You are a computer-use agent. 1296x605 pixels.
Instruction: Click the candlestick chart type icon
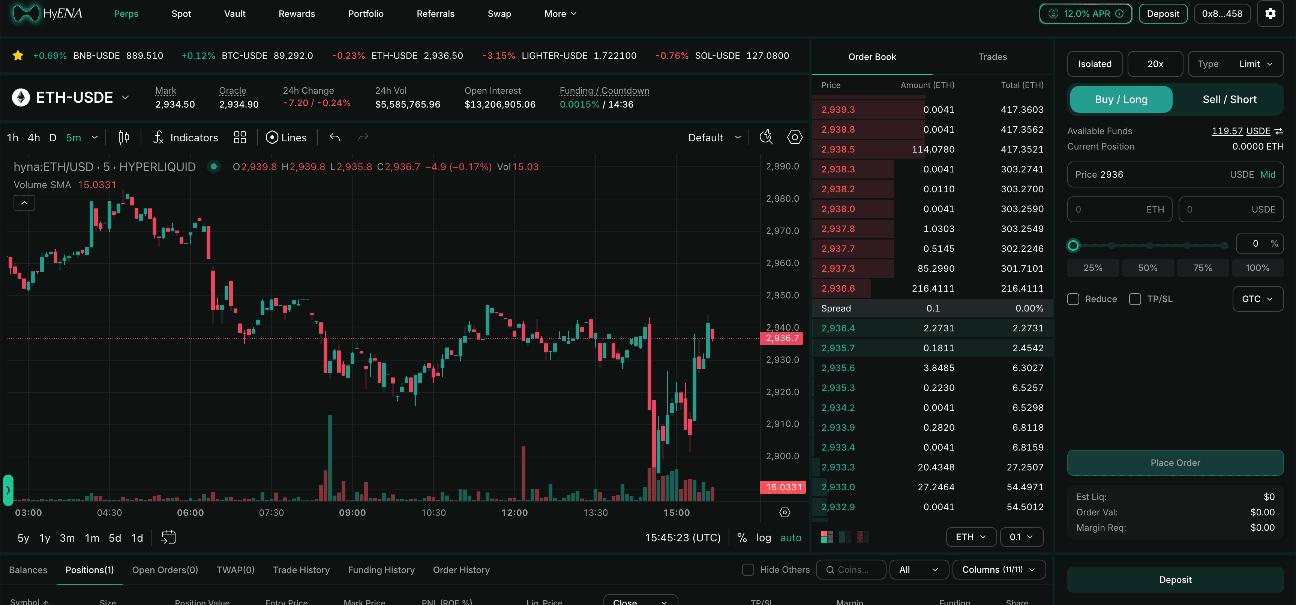pos(123,137)
